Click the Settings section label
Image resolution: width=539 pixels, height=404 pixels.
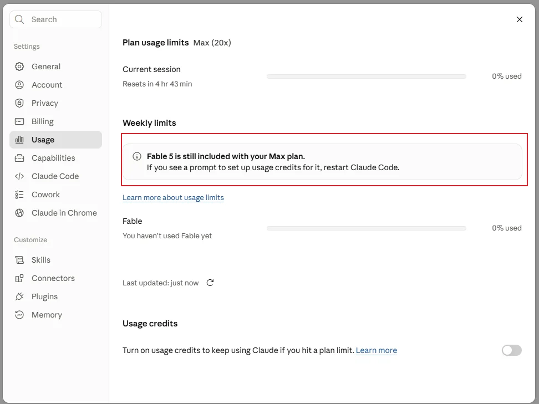pos(27,47)
